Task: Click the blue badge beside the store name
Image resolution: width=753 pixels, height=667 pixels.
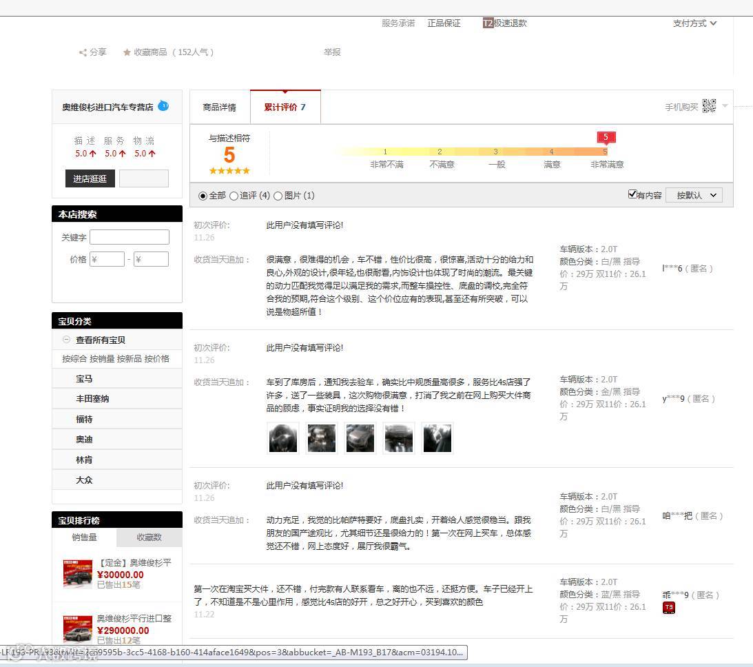Action: (x=163, y=105)
